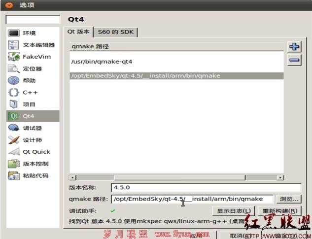Select the Qt Quick label in sidebar

pyautogui.click(x=36, y=152)
